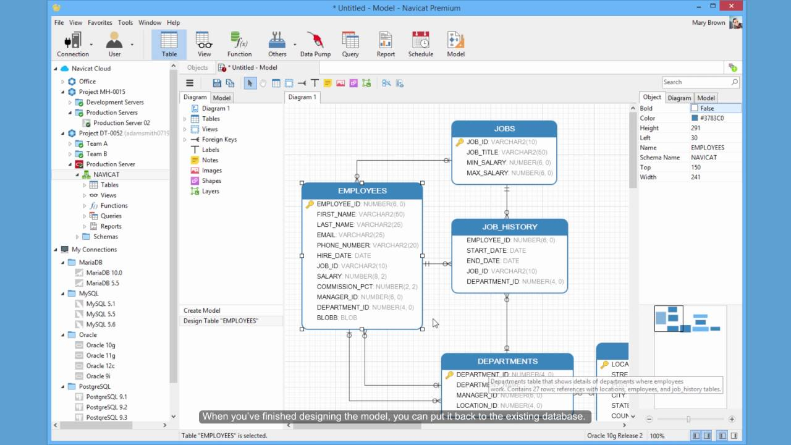Launch the Data Pump tool
This screenshot has width=791, height=445.
[315, 44]
